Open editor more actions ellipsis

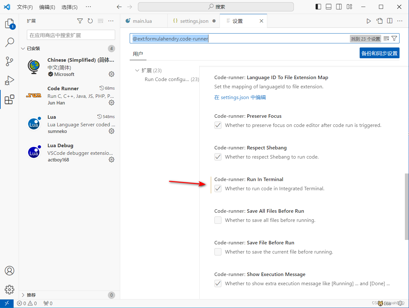[400, 21]
